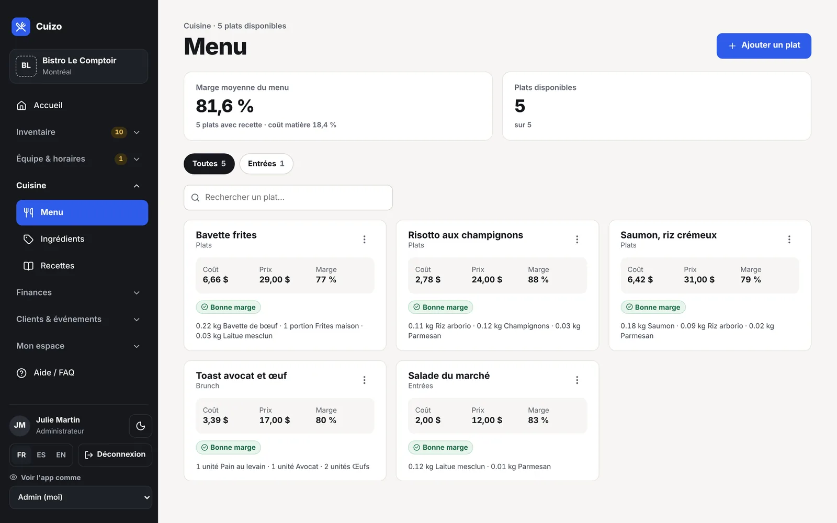This screenshot has height=523, width=837.
Task: Expand the Clients & événements section
Action: click(x=78, y=320)
